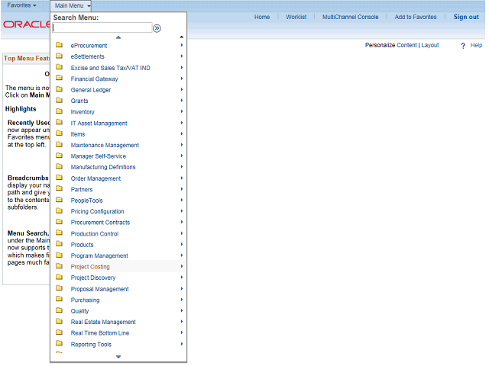The image size is (489, 366).
Task: Click the Help question mark icon
Action: 463,46
